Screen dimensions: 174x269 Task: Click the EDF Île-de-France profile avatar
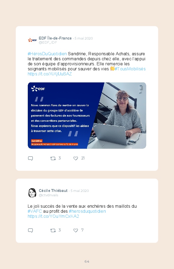point(32,40)
